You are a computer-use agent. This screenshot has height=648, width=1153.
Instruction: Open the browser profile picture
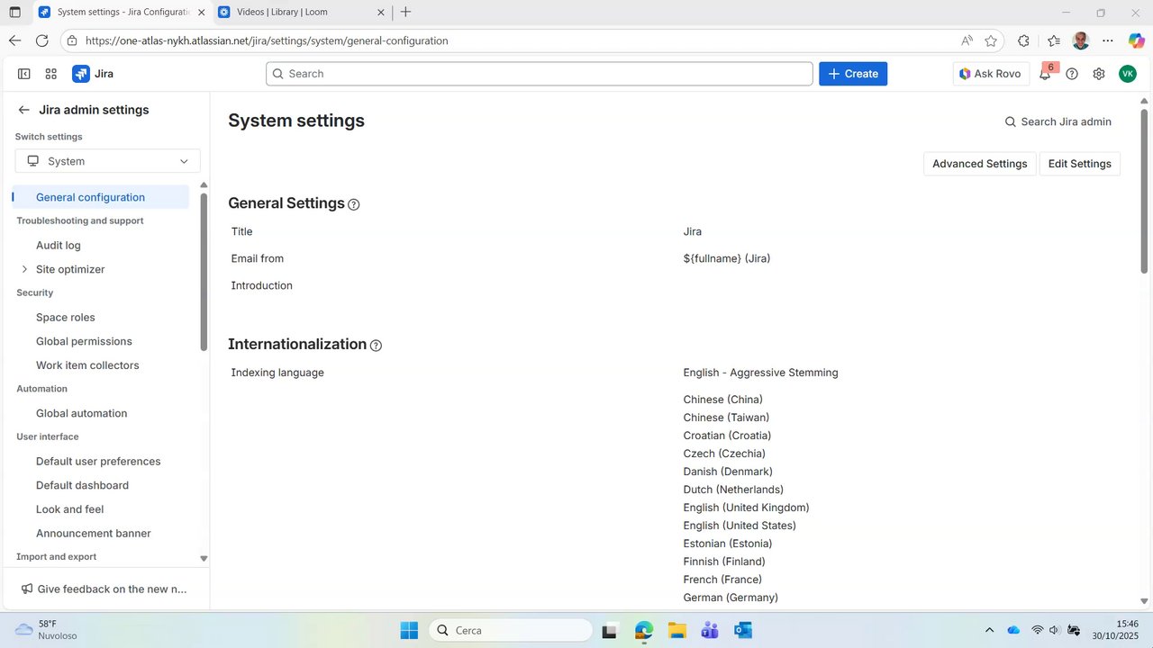coord(1081,40)
